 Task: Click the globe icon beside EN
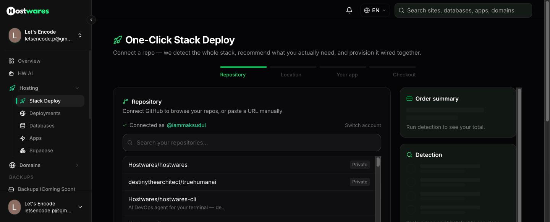pos(367,10)
